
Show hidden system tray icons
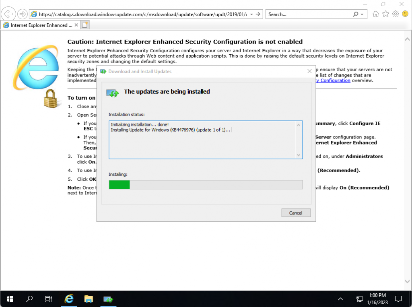(x=340, y=299)
